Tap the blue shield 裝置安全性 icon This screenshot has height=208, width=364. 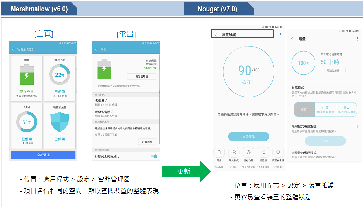point(60,122)
